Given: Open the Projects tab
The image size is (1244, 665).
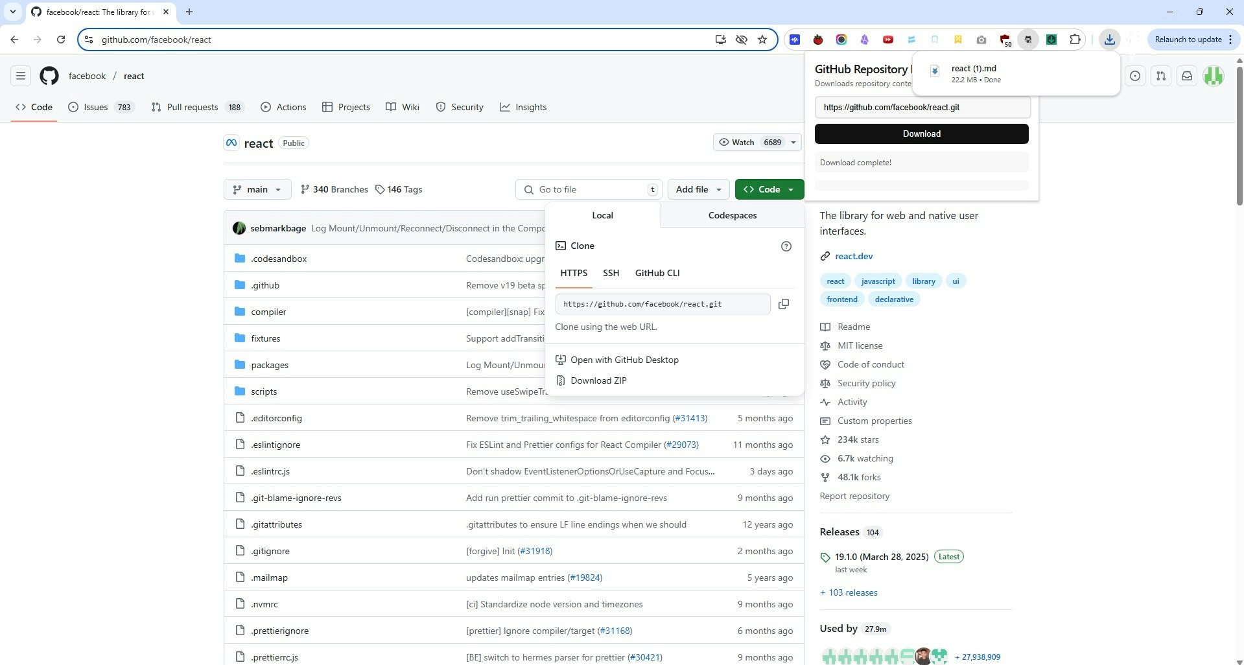Looking at the screenshot, I should point(346,107).
